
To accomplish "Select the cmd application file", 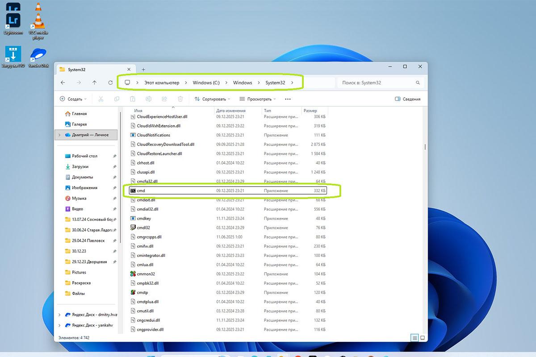I will 141,191.
